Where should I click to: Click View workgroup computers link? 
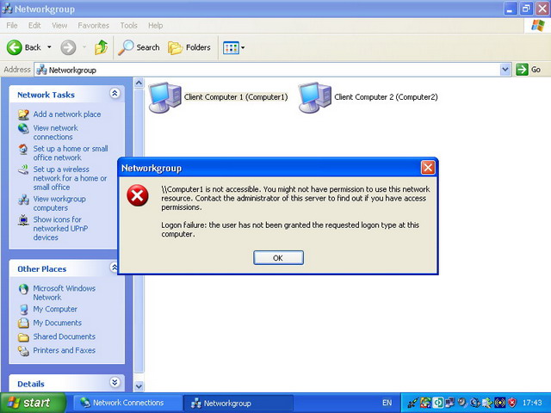[59, 203]
